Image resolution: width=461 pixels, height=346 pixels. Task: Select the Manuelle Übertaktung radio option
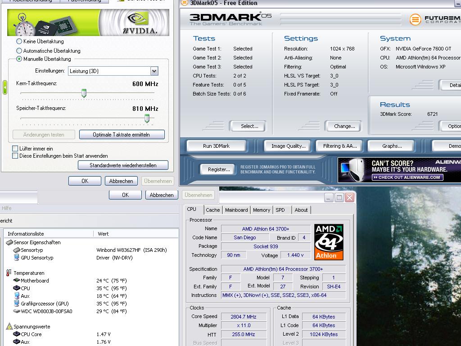(19, 59)
